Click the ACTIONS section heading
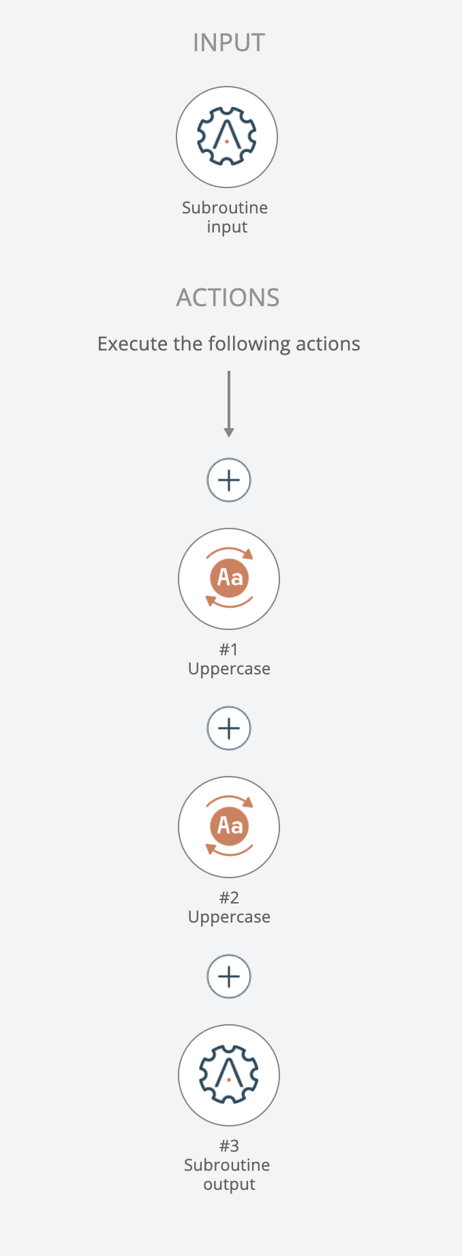Viewport: 462px width, 1256px height. tap(228, 298)
